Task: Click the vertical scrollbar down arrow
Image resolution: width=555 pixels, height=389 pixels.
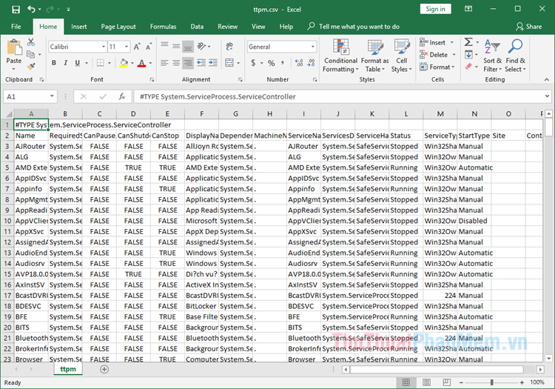Action: 548,358
